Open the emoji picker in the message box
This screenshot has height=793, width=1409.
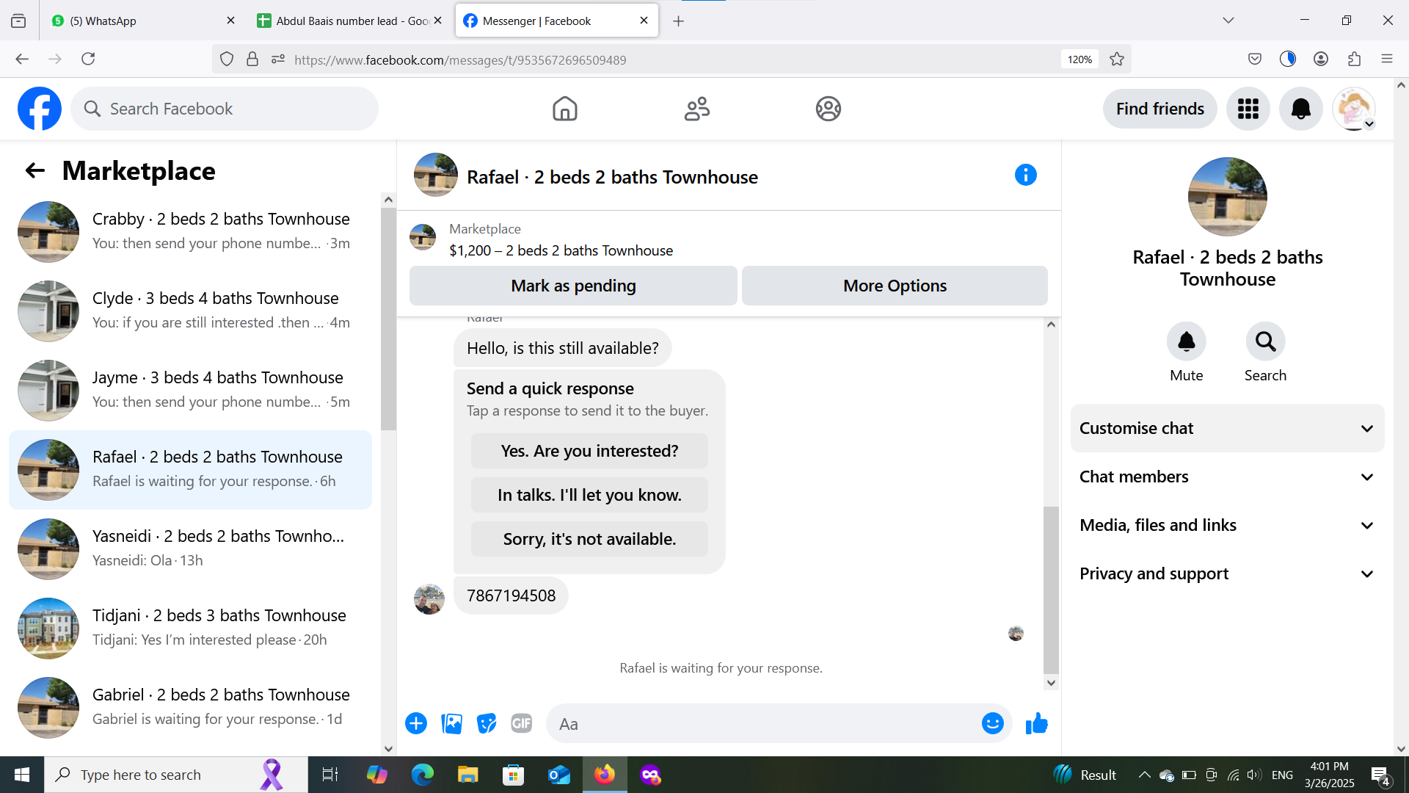point(992,723)
